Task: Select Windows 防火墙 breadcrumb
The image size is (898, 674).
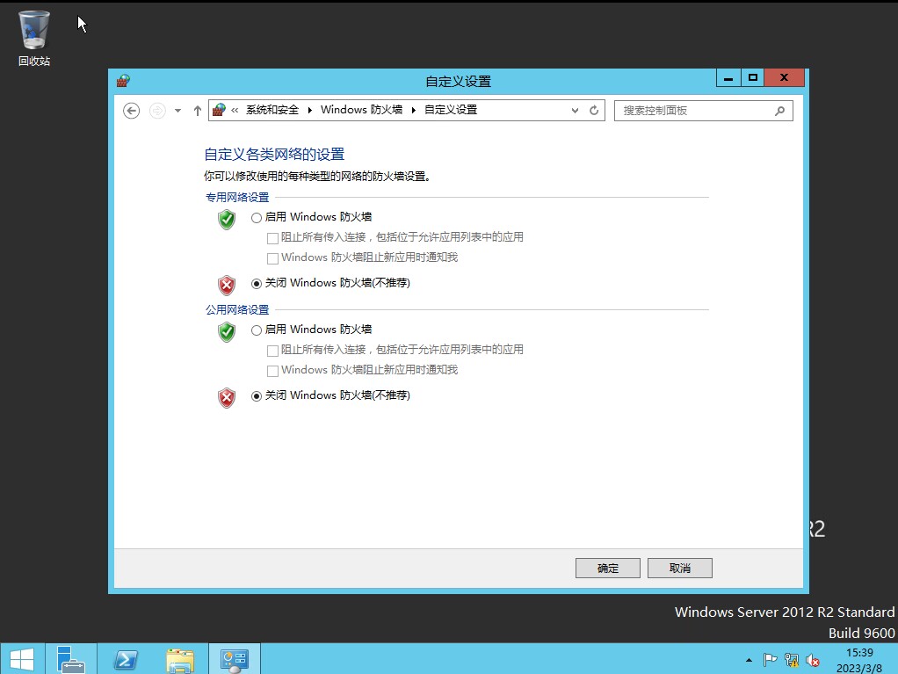Action: pos(361,110)
